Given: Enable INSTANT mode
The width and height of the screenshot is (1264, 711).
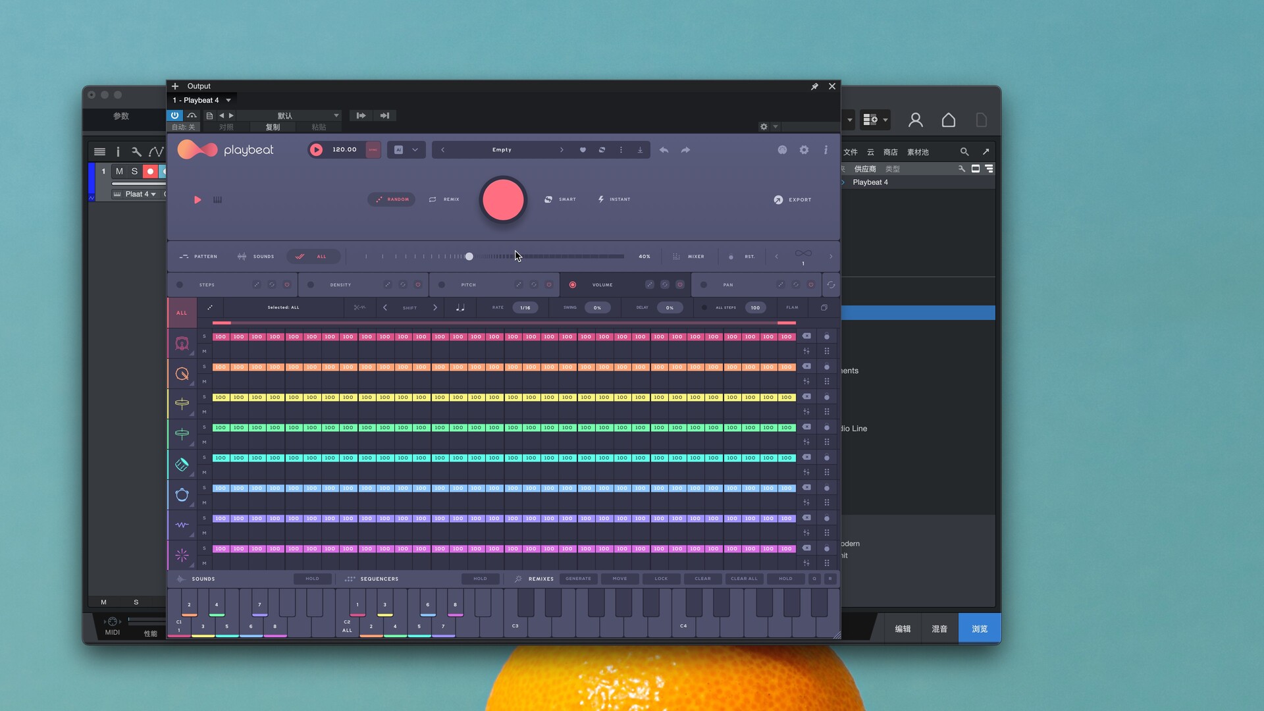Looking at the screenshot, I should tap(614, 199).
